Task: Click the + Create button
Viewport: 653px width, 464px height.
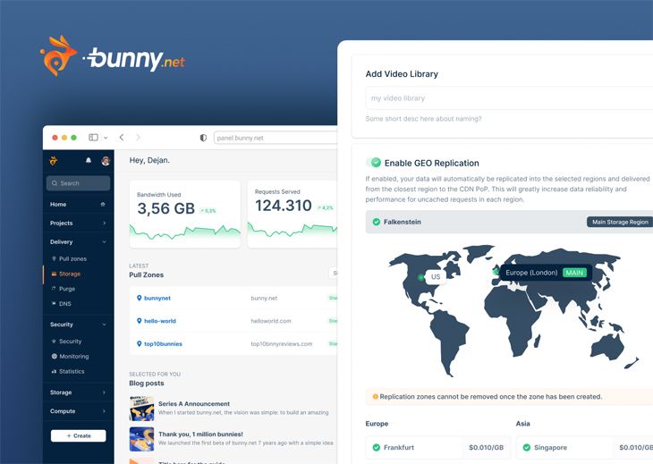Action: tap(79, 435)
